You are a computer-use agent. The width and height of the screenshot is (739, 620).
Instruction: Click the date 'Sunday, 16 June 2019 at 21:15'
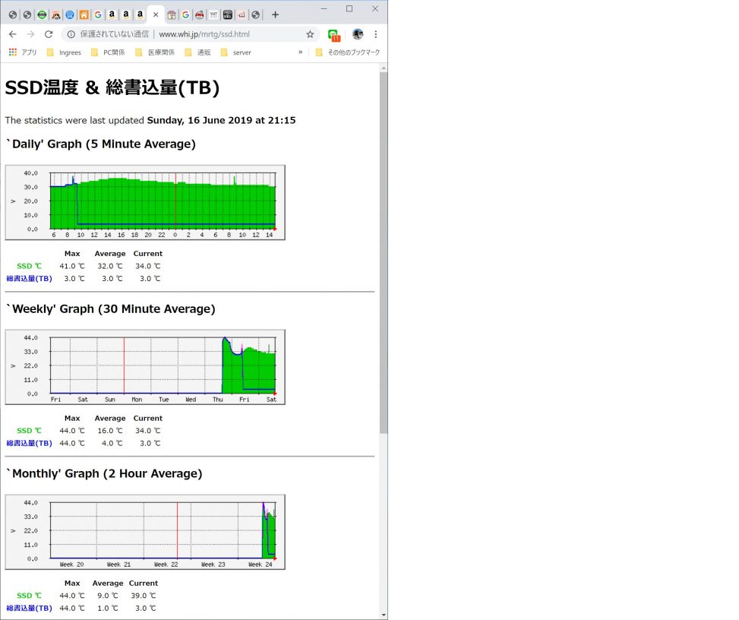[221, 120]
